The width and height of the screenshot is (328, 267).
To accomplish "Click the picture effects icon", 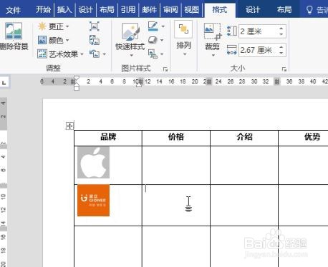I will coord(153,40).
